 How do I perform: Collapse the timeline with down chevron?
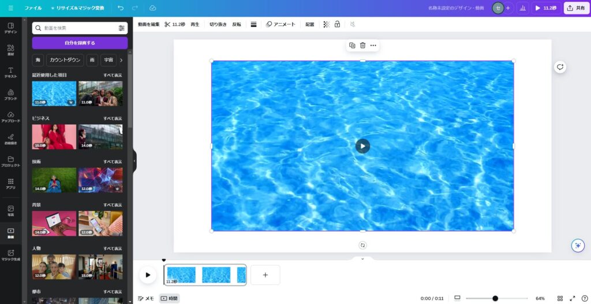click(362, 259)
